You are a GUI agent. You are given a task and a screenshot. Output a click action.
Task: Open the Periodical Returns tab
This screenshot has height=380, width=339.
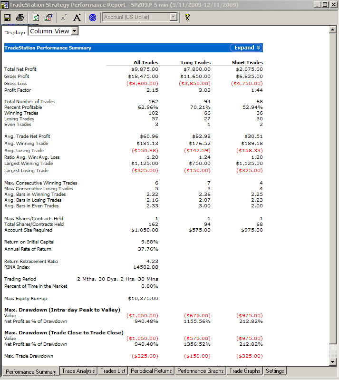click(x=151, y=371)
